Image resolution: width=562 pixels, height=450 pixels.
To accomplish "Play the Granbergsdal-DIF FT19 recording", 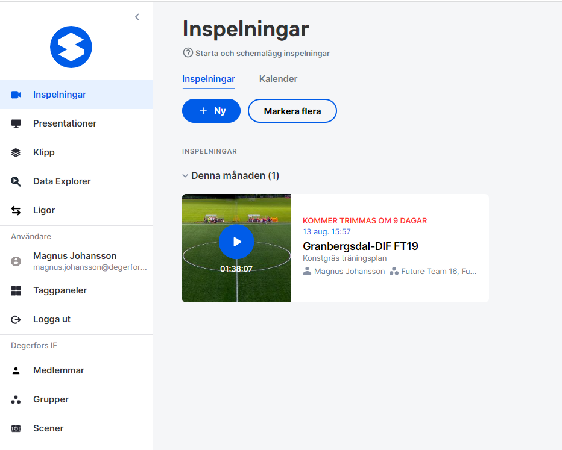I will pos(236,242).
